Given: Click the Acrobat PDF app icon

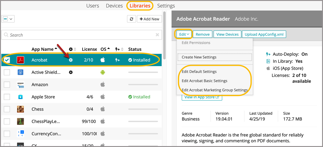Looking at the screenshot, I should click(x=20, y=60).
